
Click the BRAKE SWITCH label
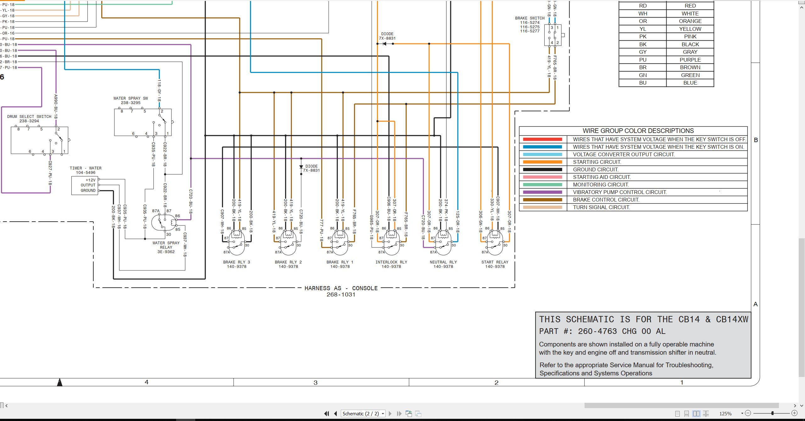[x=530, y=18]
